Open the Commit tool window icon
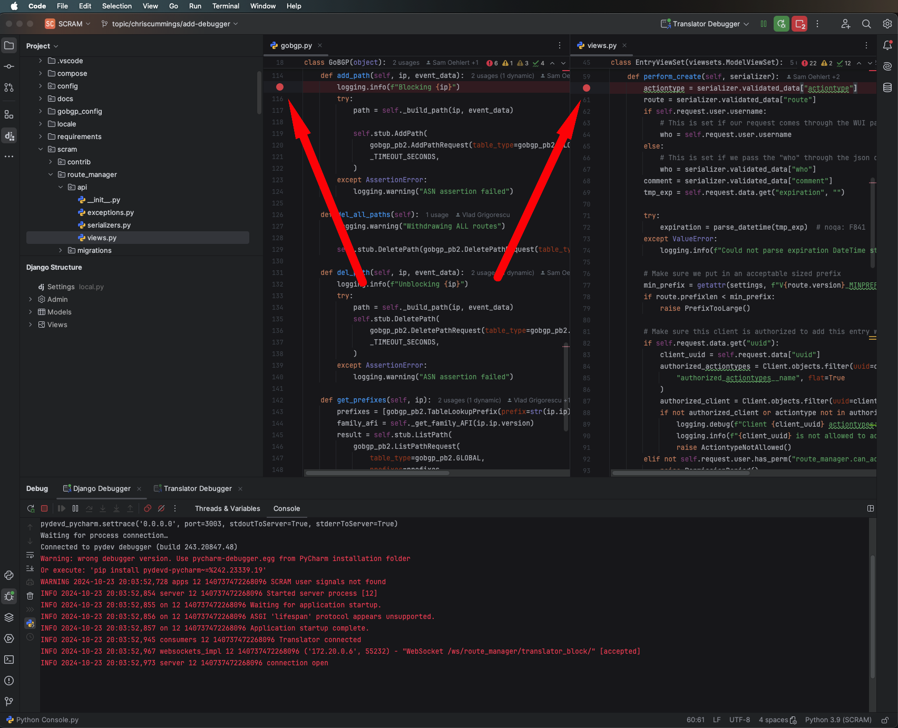This screenshot has width=898, height=728. pyautogui.click(x=9, y=66)
